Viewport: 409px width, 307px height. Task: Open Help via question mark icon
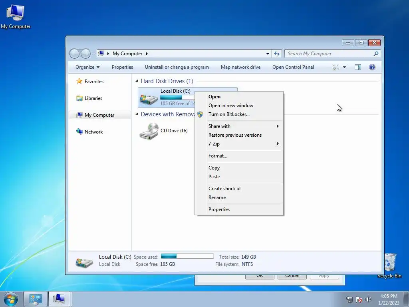[372, 67]
